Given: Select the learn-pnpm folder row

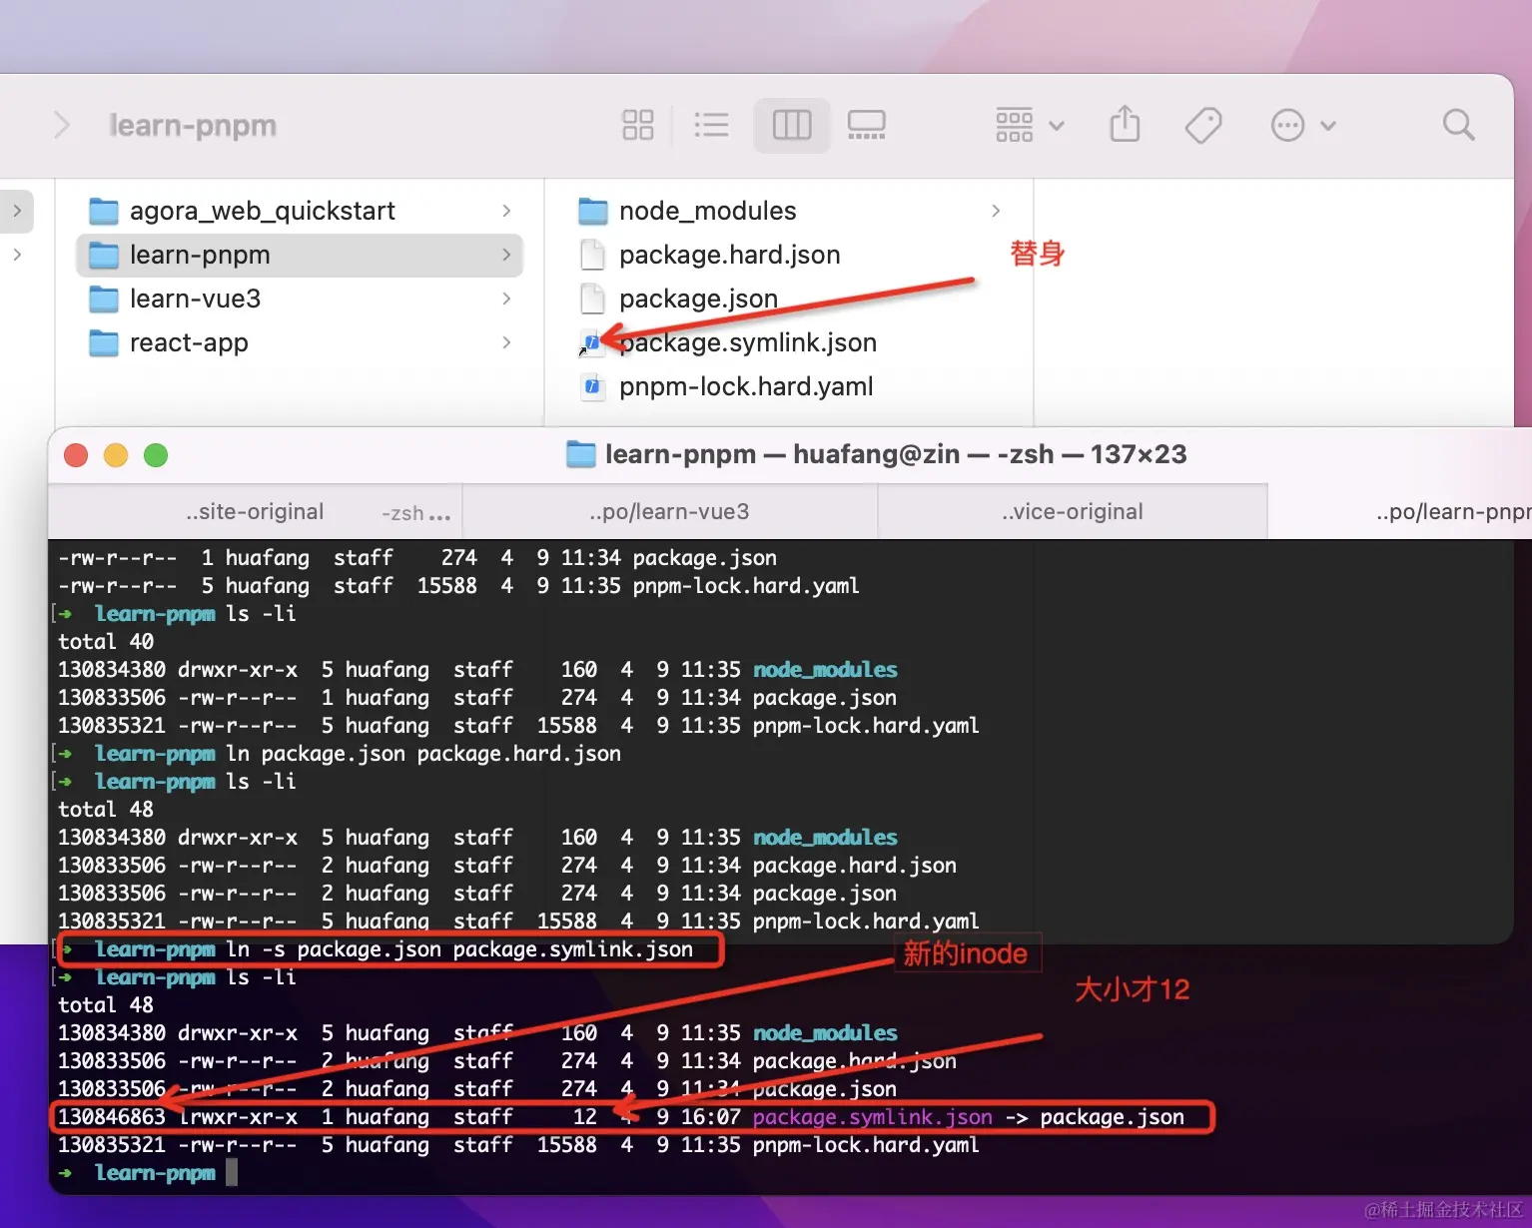Looking at the screenshot, I should click(x=300, y=255).
